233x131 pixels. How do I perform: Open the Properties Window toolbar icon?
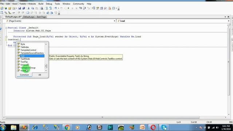(x=98, y=8)
